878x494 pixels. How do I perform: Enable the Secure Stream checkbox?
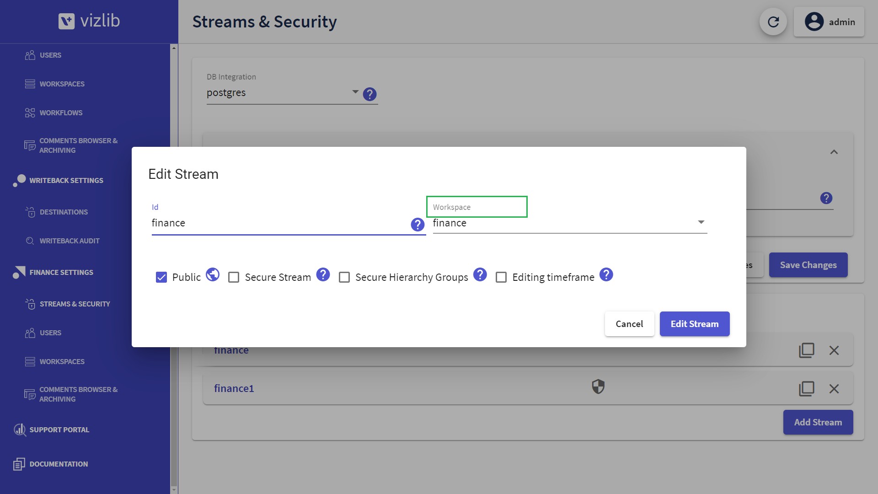click(x=234, y=277)
